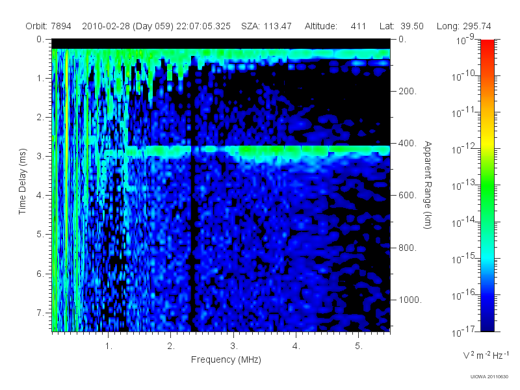520x390 pixels.
Task: Click the '5.' frequency axis tick label
Action: pos(359,346)
